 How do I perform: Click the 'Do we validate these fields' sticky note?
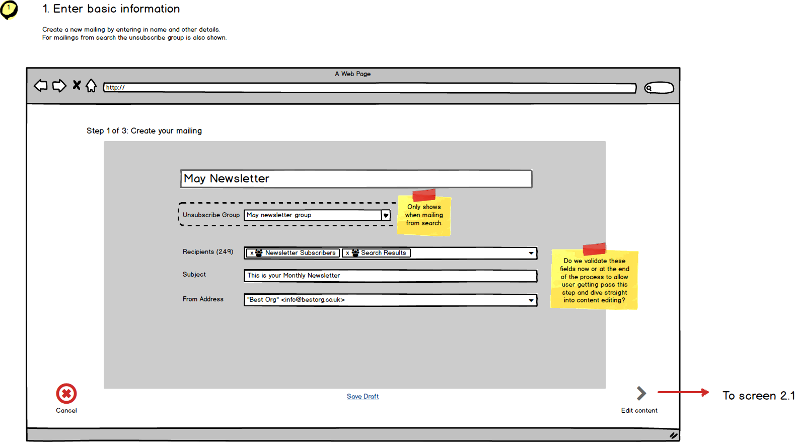[x=594, y=277]
